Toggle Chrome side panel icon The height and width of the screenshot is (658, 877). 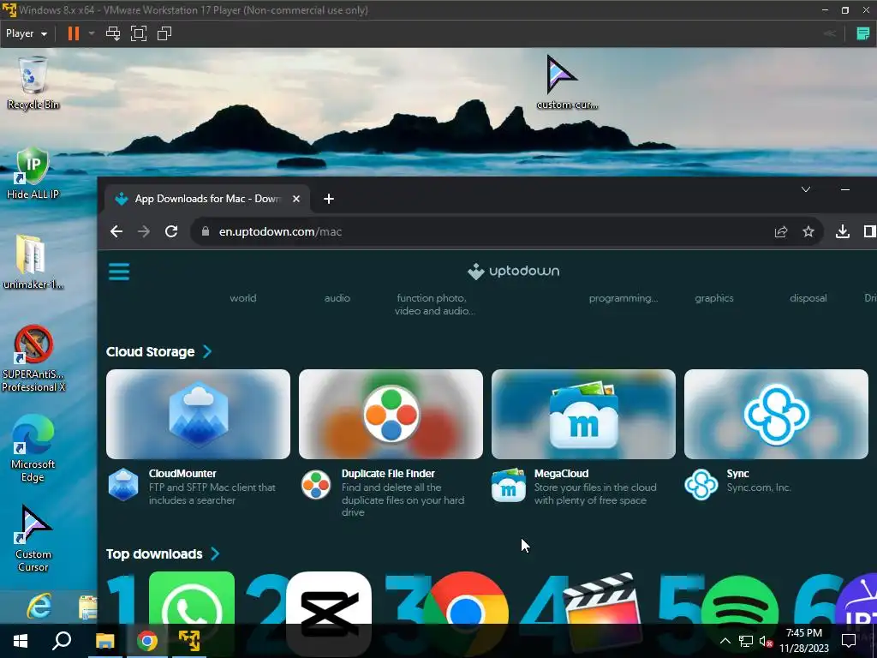click(870, 231)
